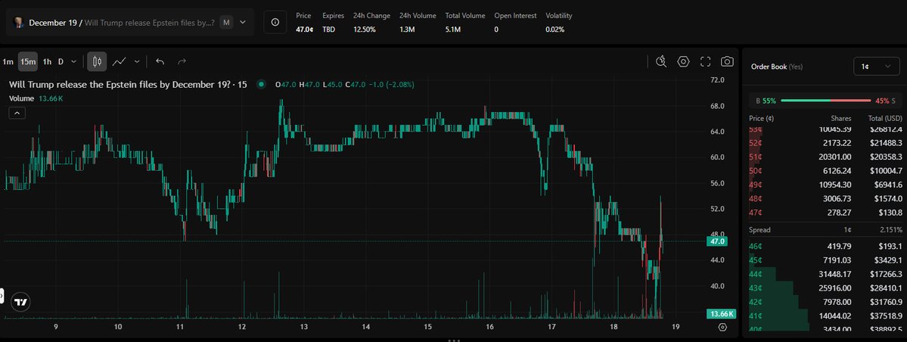Click the $28410.1 total value
The image size is (907, 342).
coord(886,288)
